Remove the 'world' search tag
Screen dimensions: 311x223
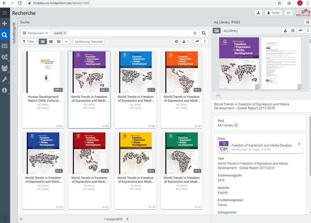click(65, 33)
